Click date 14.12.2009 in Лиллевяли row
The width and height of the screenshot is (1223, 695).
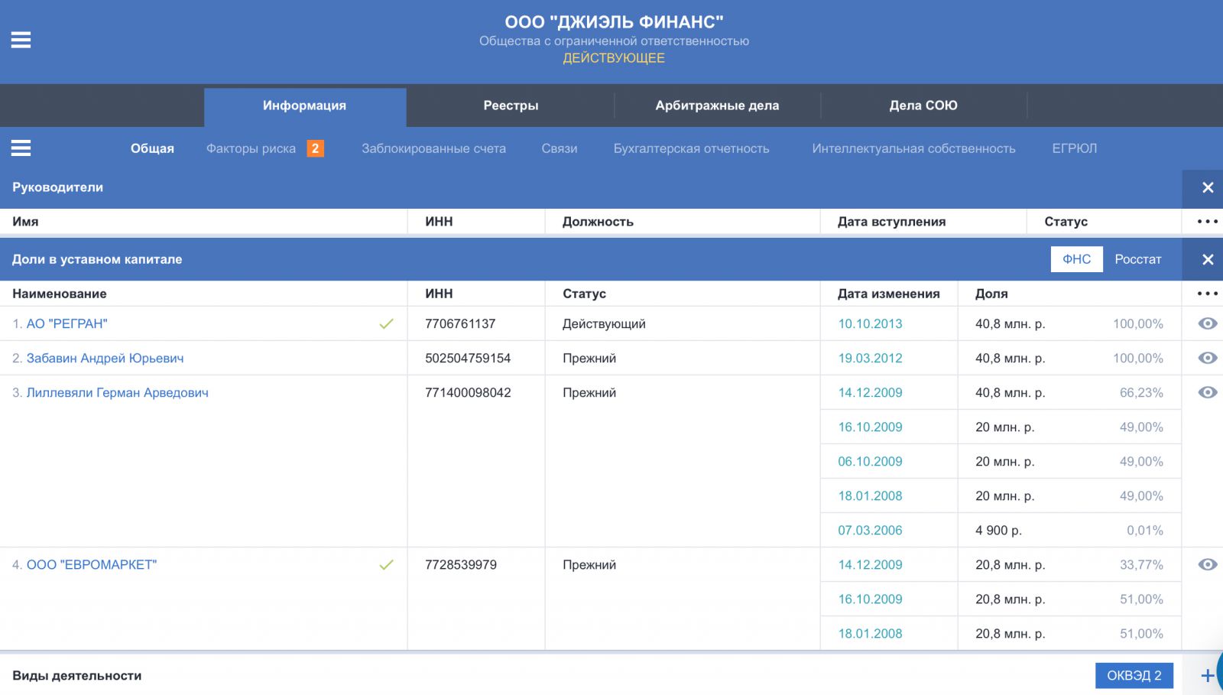pyautogui.click(x=870, y=392)
